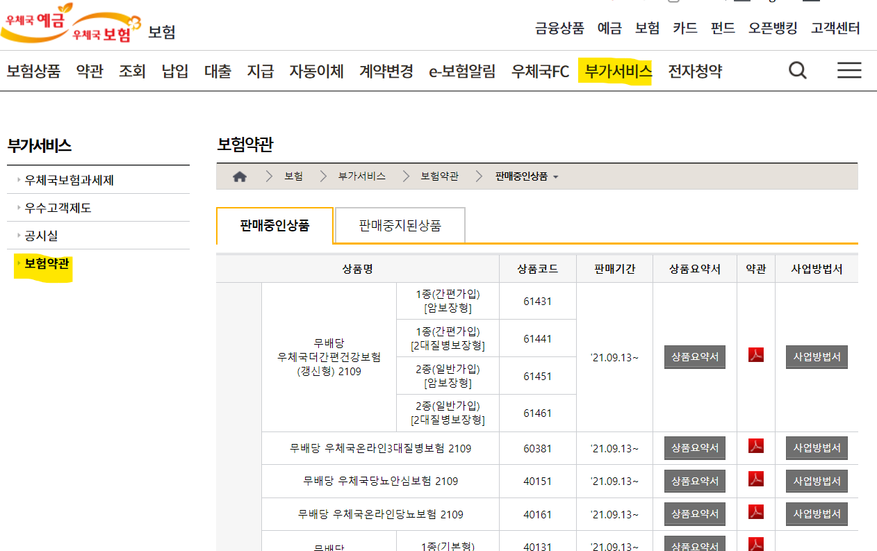This screenshot has width=877, height=551.
Task: Go to 금융상품 in top navigation
Action: 559,28
